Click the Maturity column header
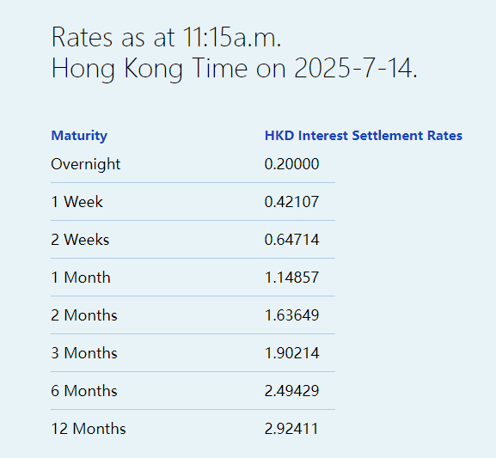The image size is (496, 458). click(79, 136)
